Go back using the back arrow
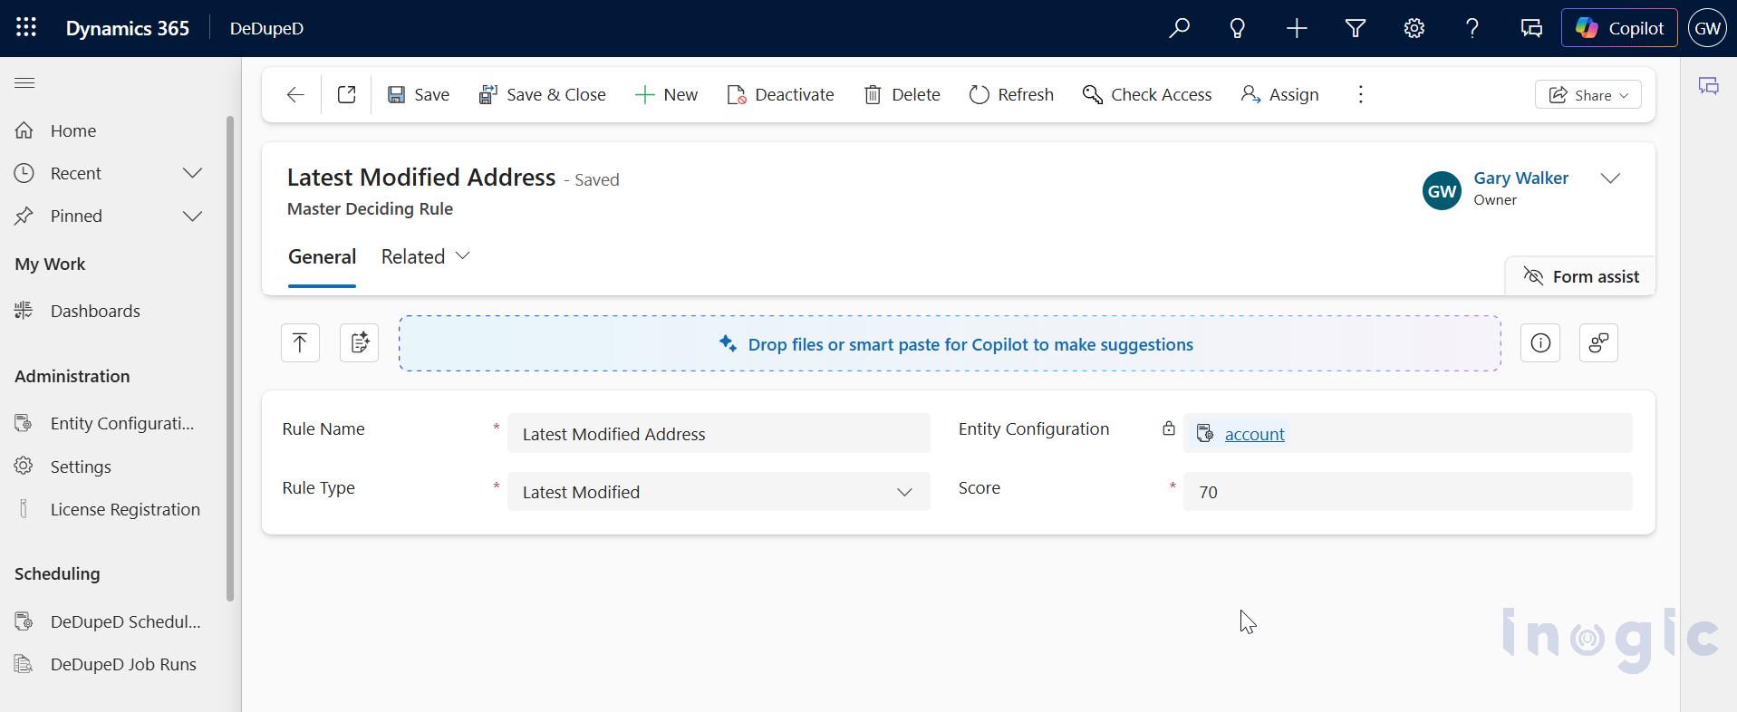 294,94
